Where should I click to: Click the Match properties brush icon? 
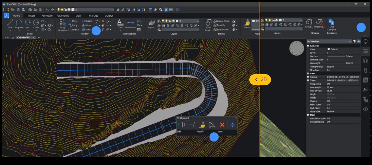tap(247, 23)
